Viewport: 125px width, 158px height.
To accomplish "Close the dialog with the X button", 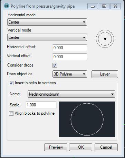I will coord(115,6).
